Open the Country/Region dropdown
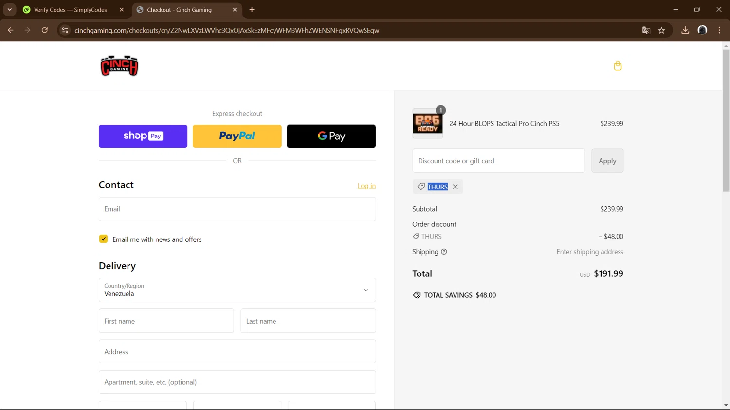The image size is (730, 410). (x=237, y=290)
